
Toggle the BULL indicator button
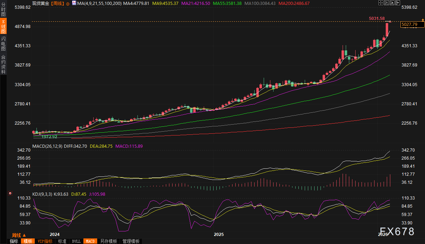[76, 241]
